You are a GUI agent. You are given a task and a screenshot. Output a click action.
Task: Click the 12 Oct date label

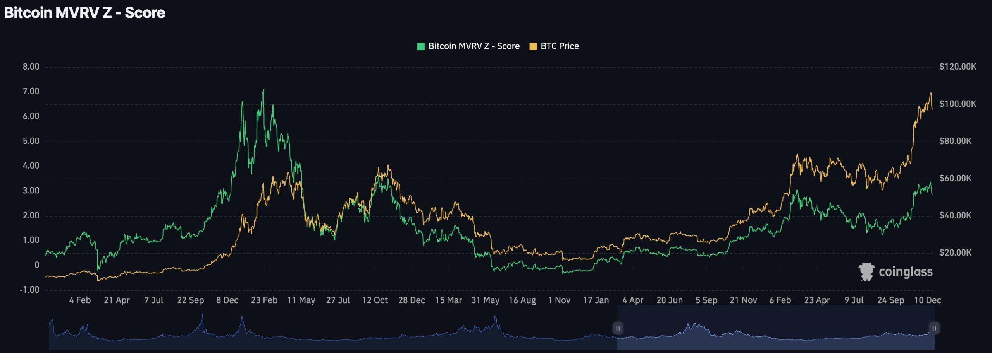(x=375, y=300)
